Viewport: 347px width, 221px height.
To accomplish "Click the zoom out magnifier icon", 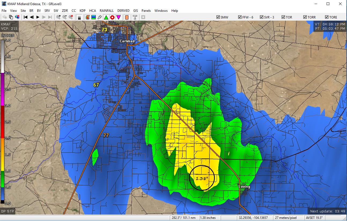I will pyautogui.click(x=65, y=17).
